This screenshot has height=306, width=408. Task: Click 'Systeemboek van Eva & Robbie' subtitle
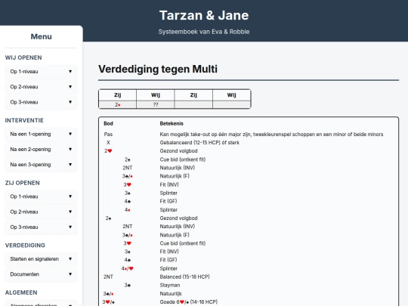click(x=204, y=32)
